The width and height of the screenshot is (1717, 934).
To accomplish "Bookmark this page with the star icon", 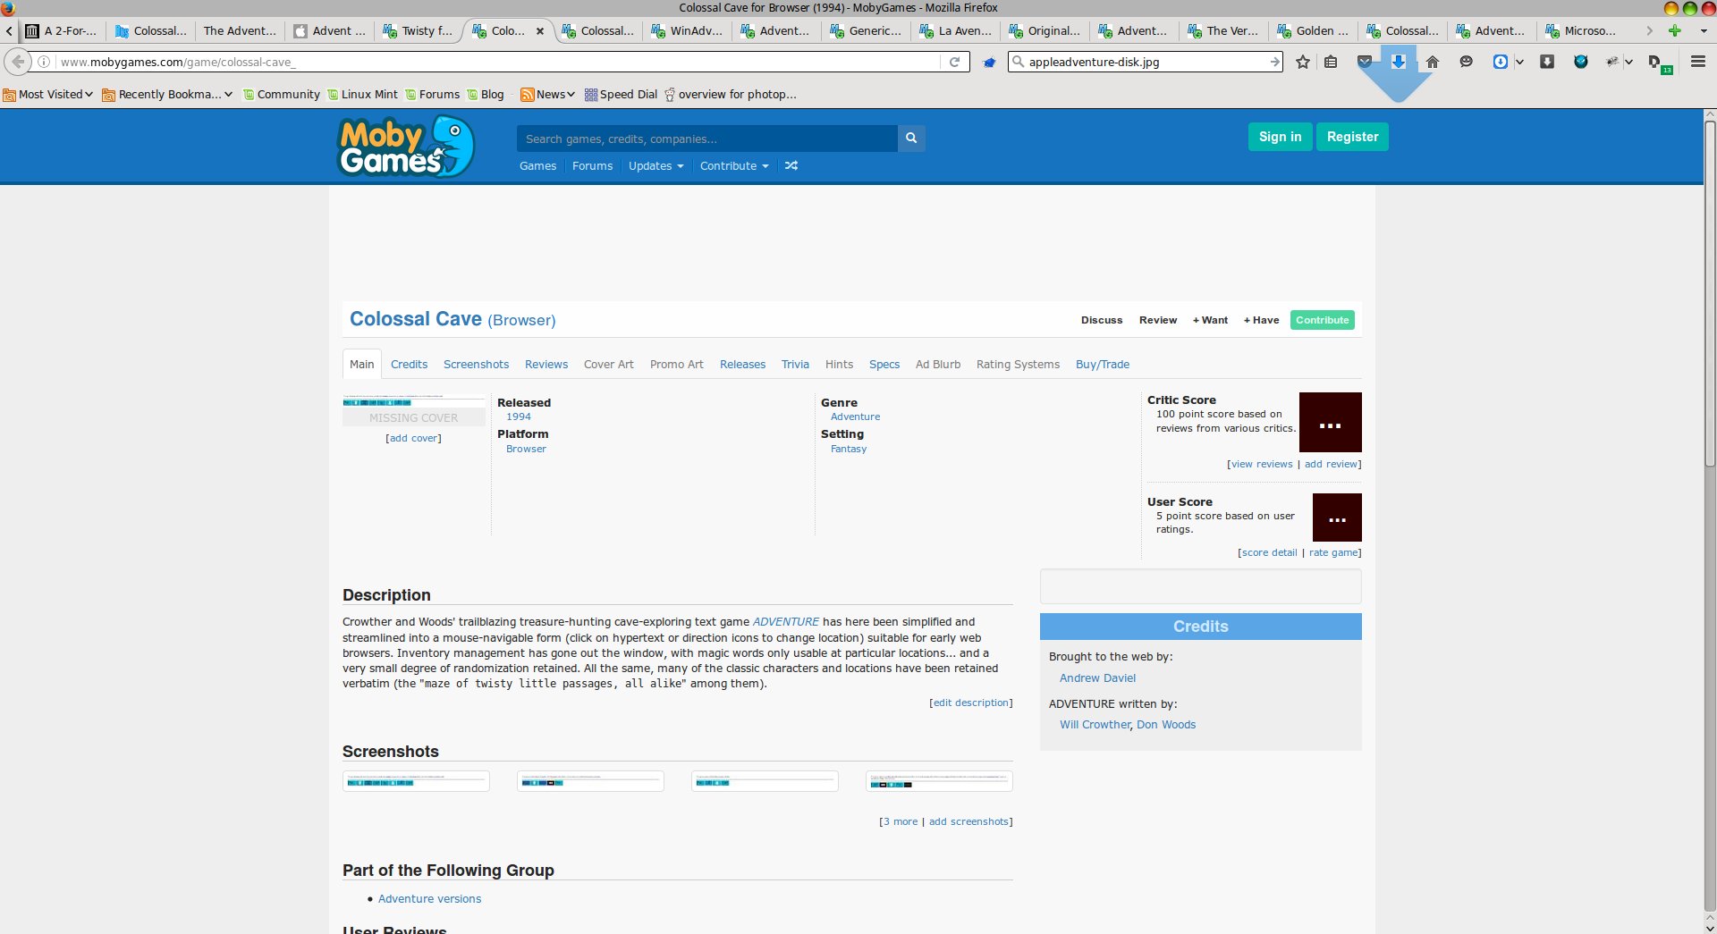I will [x=1303, y=63].
